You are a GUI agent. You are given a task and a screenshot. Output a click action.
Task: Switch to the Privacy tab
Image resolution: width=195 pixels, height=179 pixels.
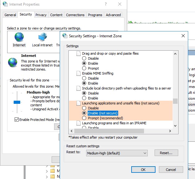click(x=41, y=15)
